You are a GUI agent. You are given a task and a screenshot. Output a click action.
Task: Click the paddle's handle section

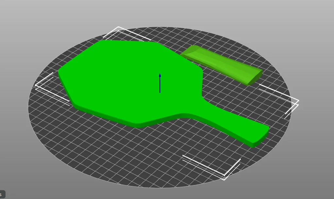pos(229,126)
